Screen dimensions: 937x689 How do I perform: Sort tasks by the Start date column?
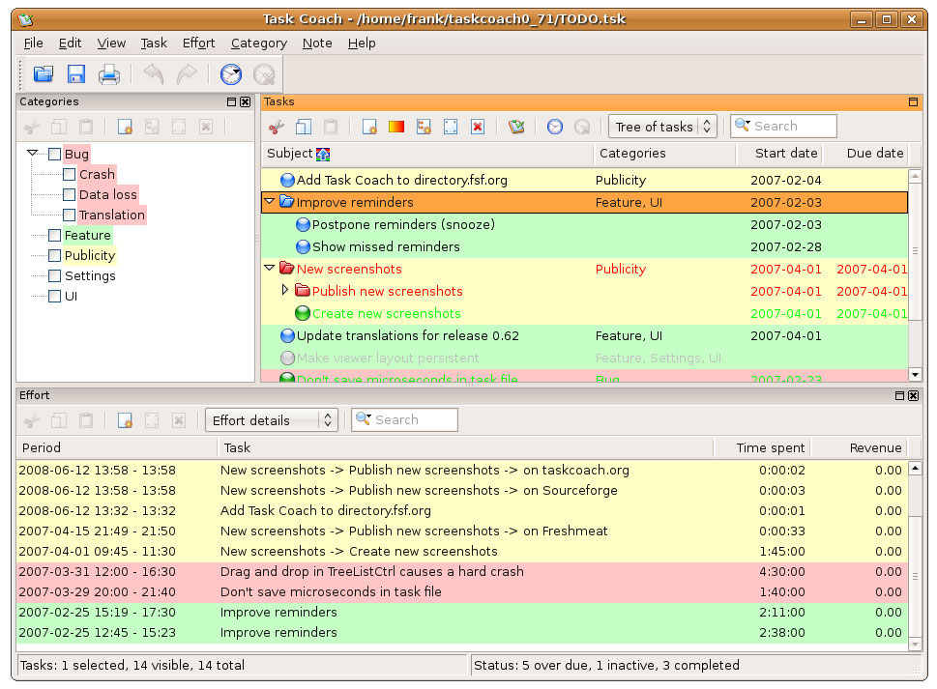779,154
